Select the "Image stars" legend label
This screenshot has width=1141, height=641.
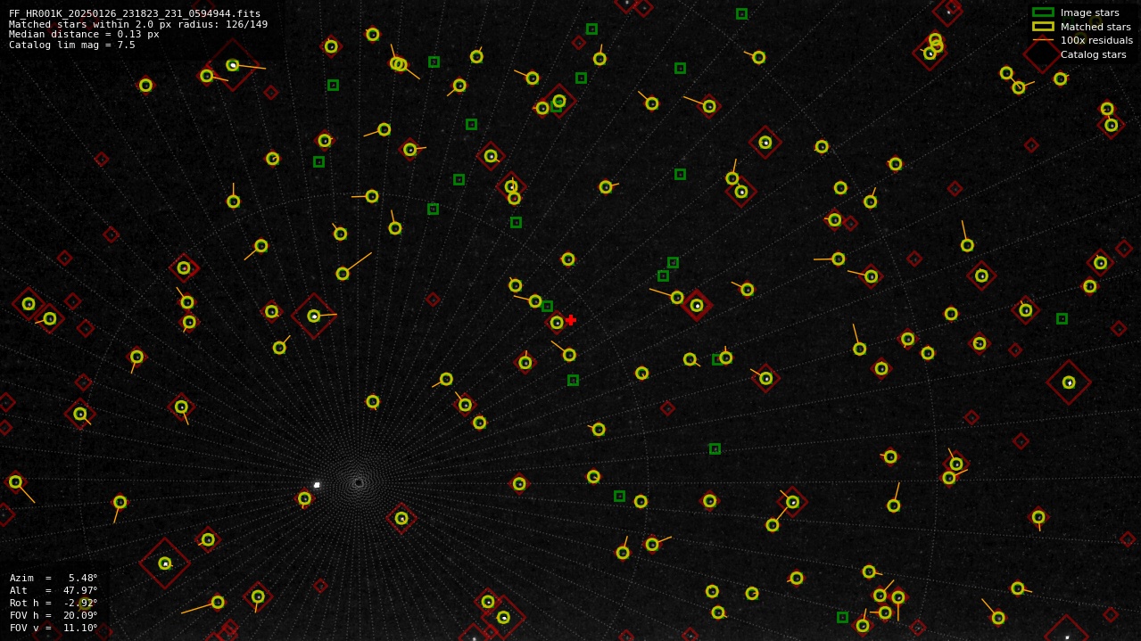tap(1089, 12)
